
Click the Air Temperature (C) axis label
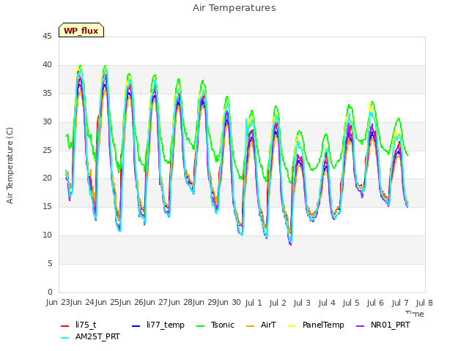pyautogui.click(x=10, y=166)
